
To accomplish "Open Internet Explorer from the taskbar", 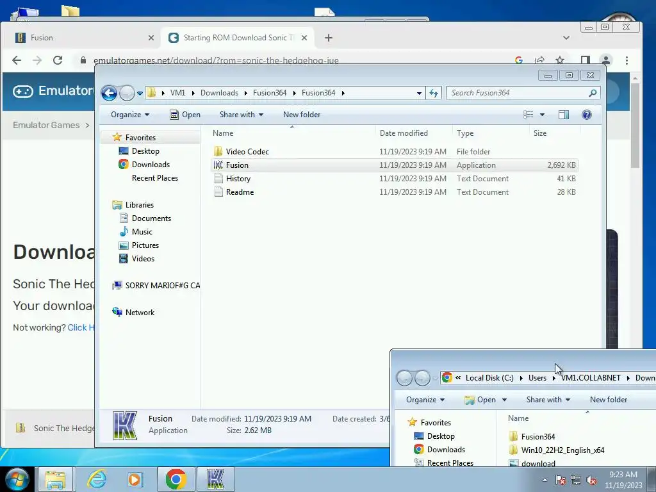I will click(x=97, y=479).
